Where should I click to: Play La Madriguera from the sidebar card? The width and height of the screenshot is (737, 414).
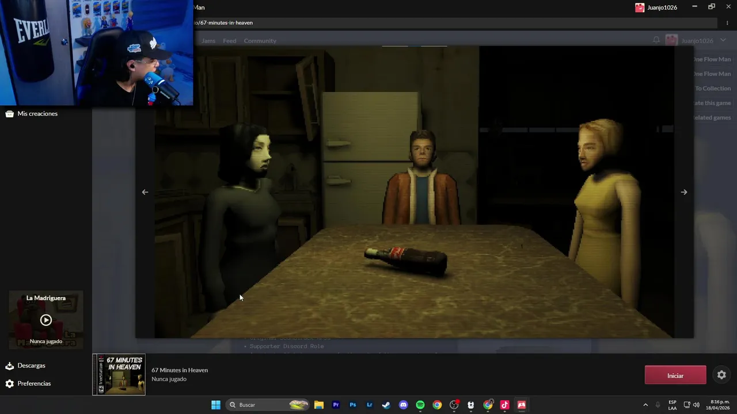coord(46,320)
